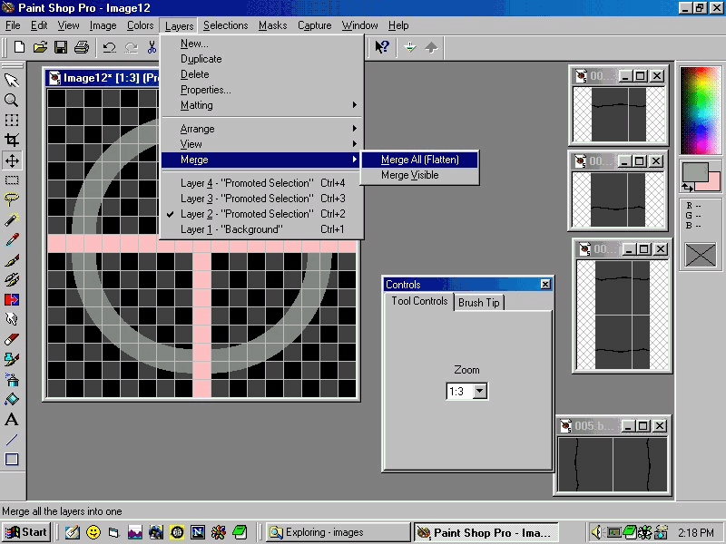The image size is (726, 544).
Task: Click the Start button
Action: click(26, 532)
